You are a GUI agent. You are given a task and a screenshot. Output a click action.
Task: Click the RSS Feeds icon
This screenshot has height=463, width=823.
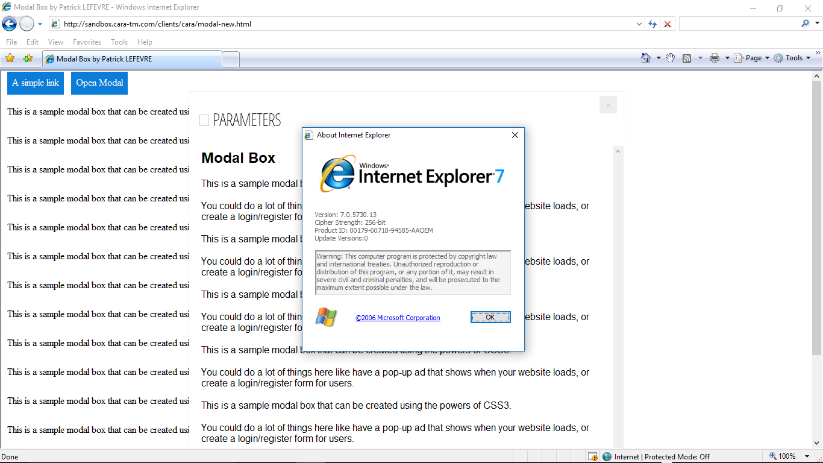(x=687, y=58)
